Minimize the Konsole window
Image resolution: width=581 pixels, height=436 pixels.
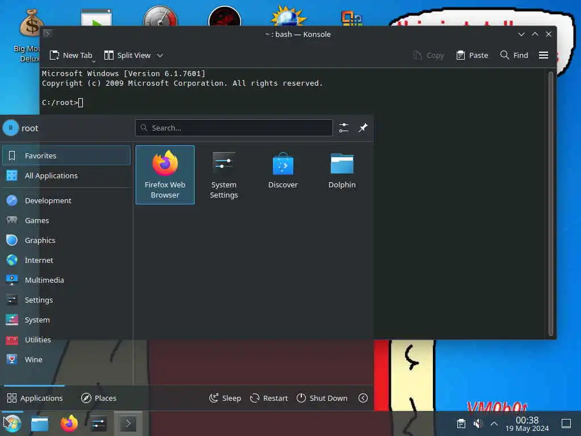(x=521, y=34)
